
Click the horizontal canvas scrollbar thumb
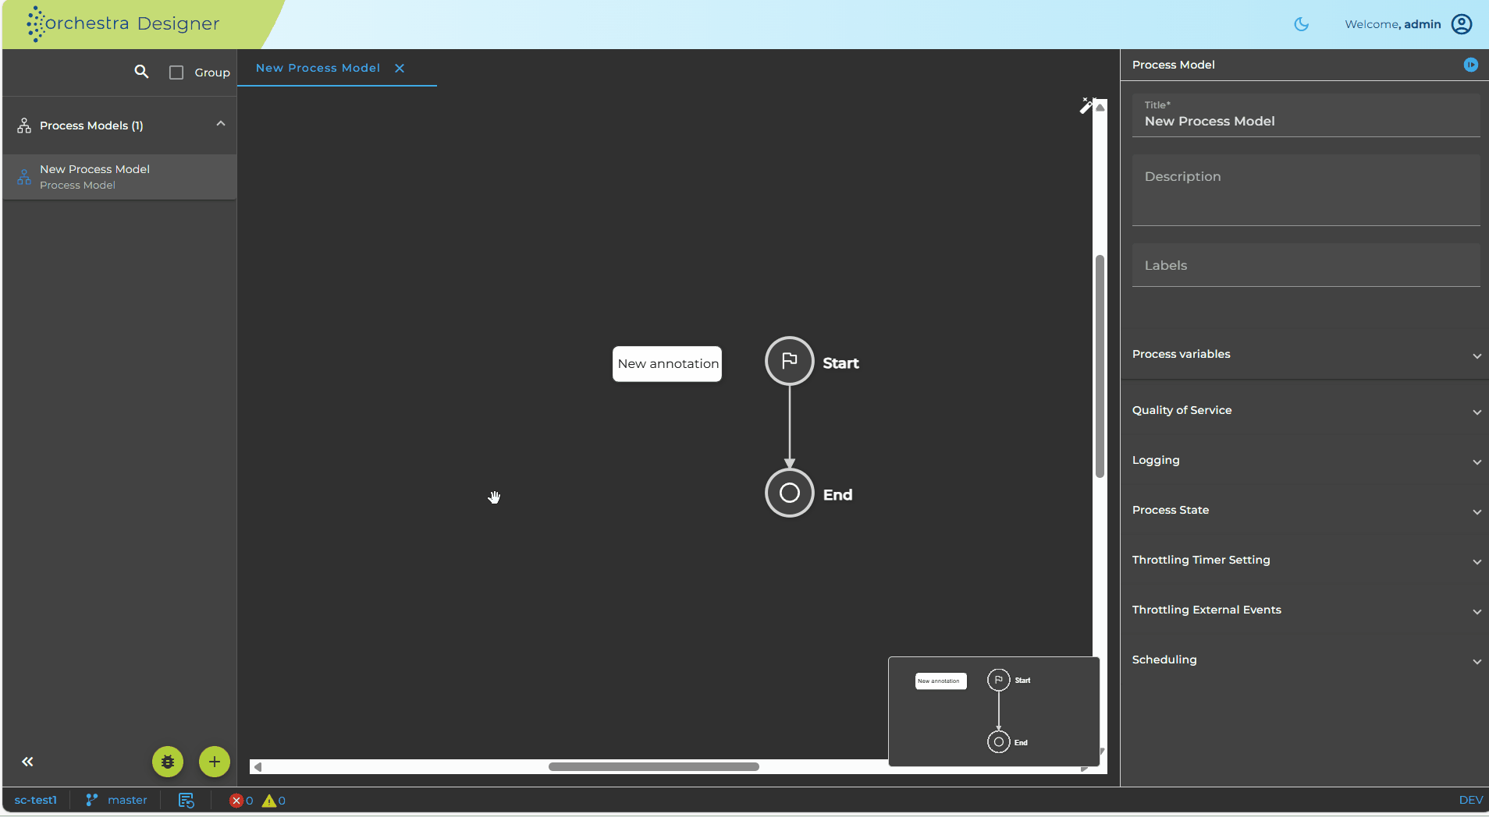[653, 766]
